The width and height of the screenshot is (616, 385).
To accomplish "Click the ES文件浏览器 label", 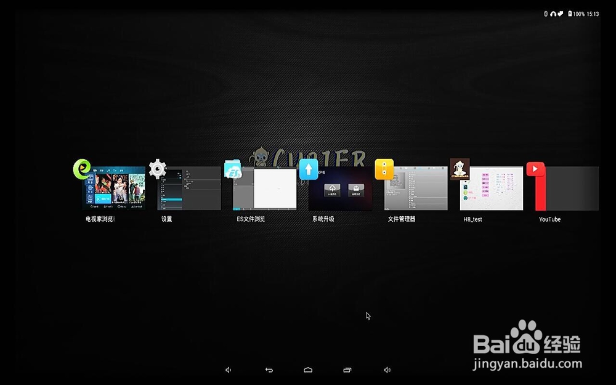I will pos(251,219).
